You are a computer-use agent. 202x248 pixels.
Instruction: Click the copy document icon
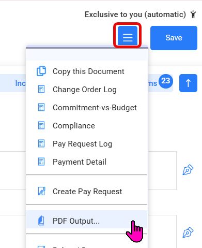click(41, 71)
